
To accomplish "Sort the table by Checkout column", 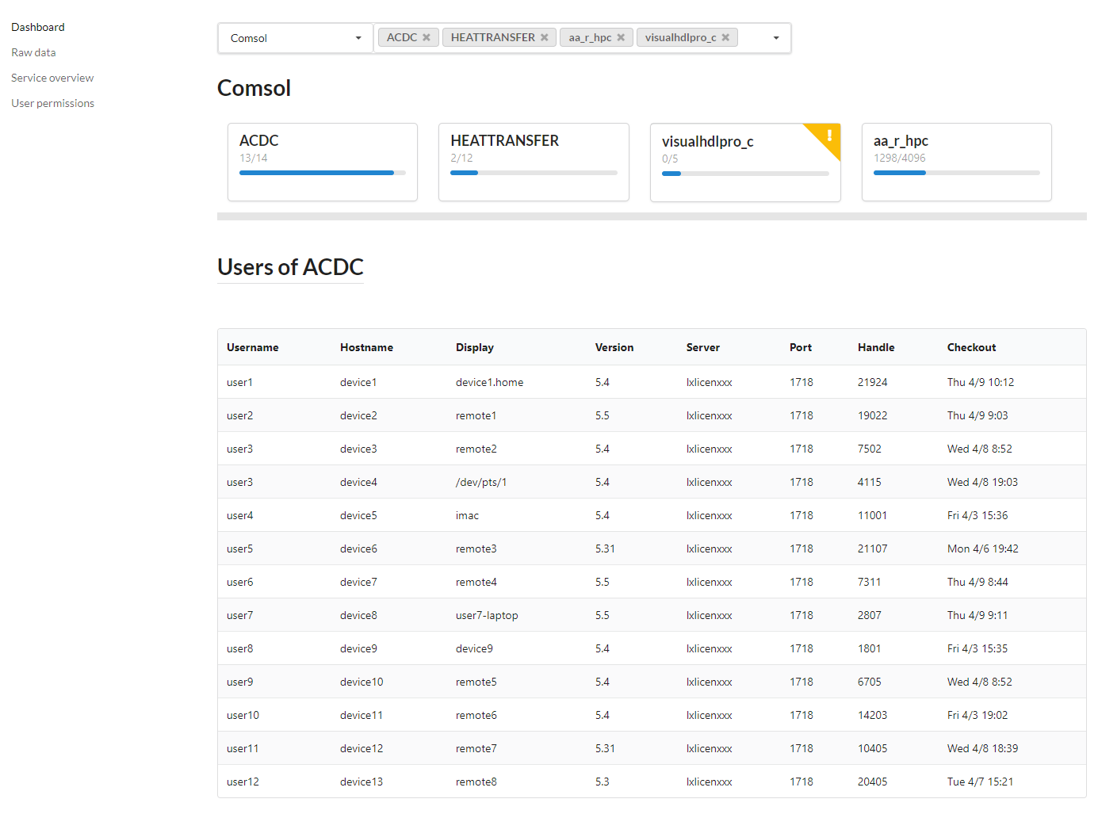I will pos(971,347).
